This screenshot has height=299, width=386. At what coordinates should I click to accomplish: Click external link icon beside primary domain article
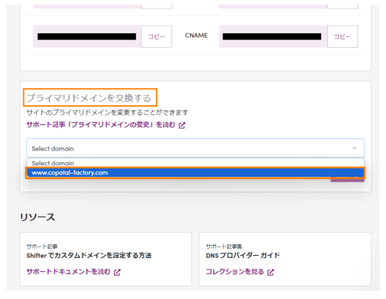coord(182,125)
